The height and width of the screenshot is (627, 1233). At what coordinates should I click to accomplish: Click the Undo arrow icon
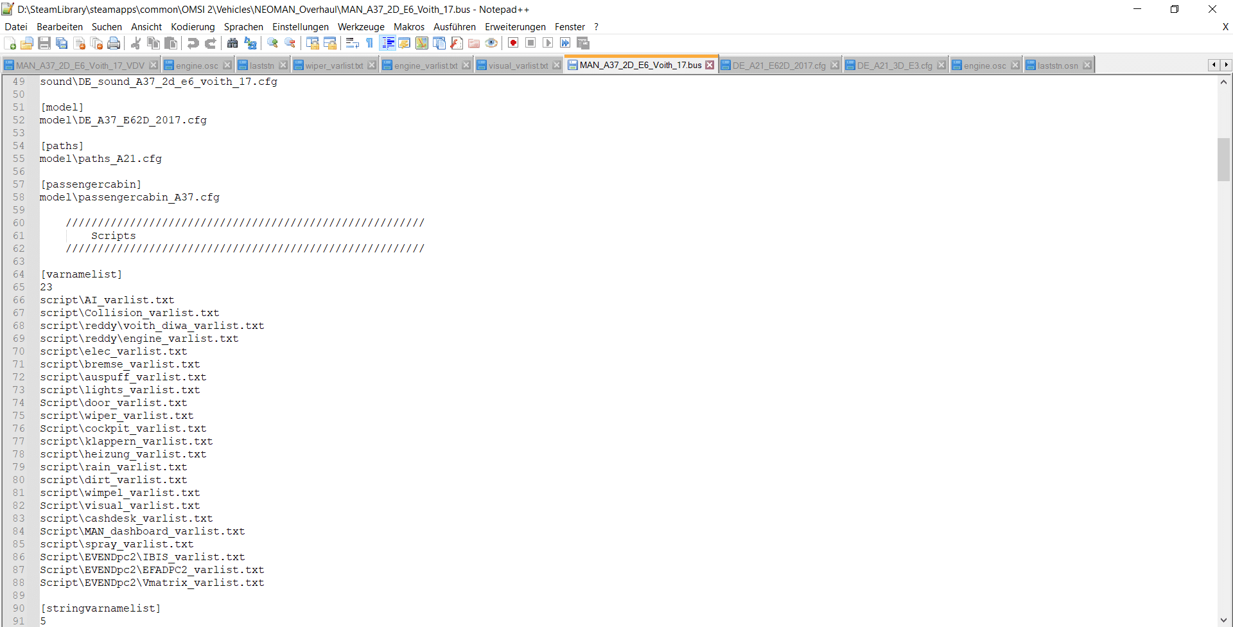(x=193, y=43)
